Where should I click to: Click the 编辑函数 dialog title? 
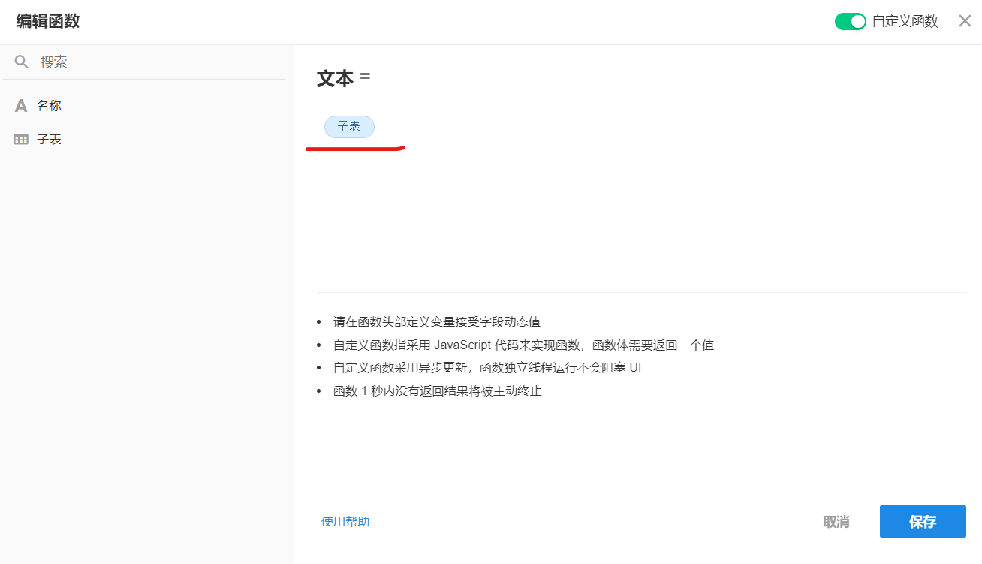[48, 21]
